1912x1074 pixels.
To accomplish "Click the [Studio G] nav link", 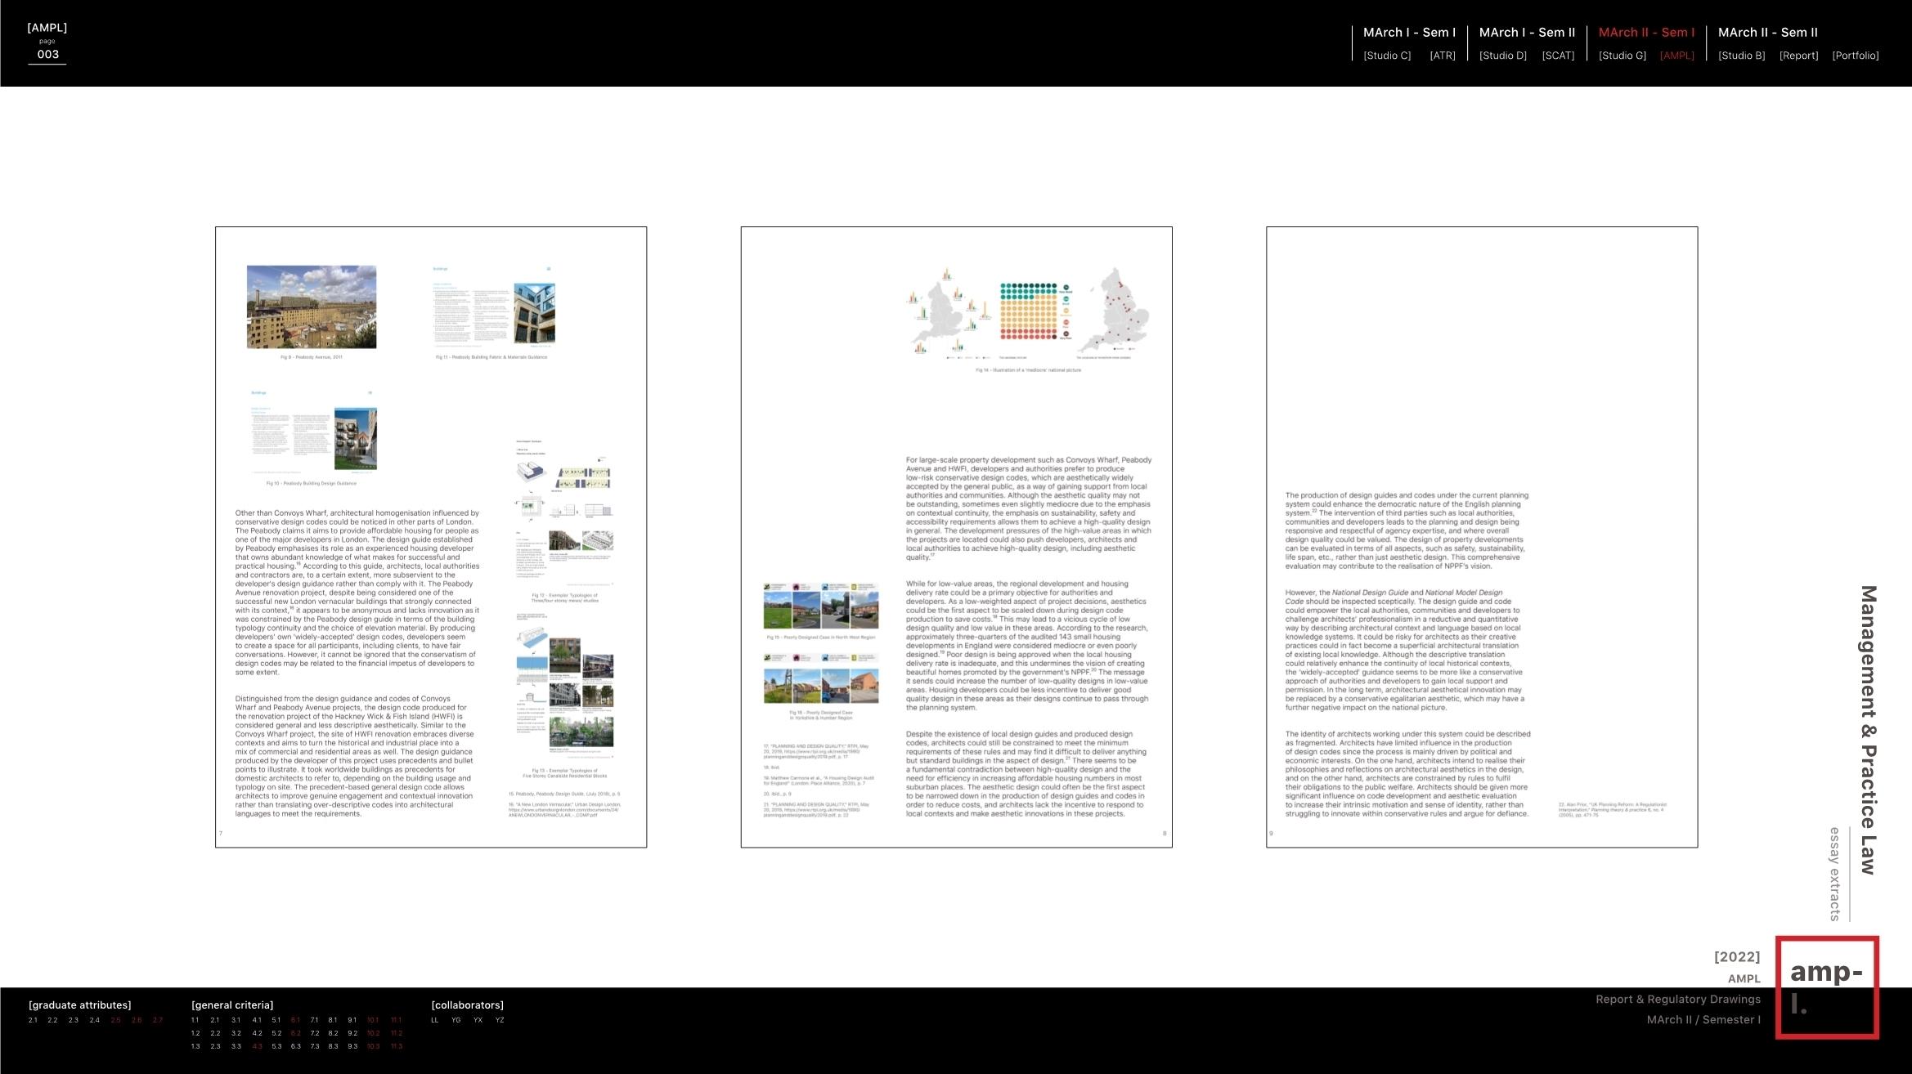I will click(x=1622, y=56).
